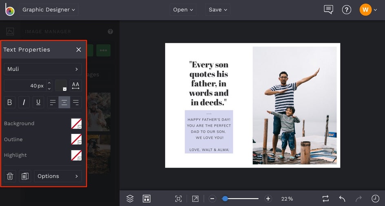Open the Graphic Designer mode dropdown
This screenshot has height=206, width=385.
coord(49,10)
